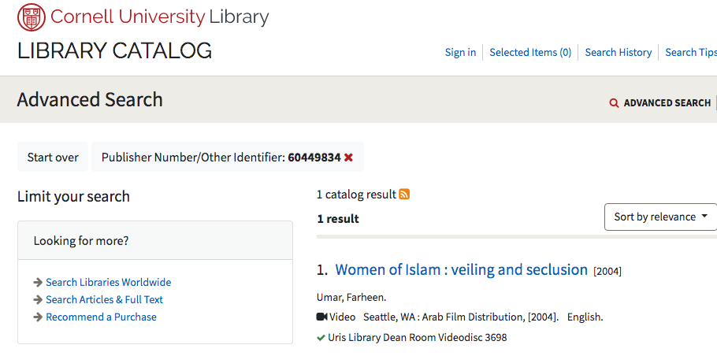This screenshot has height=356, width=717.
Task: Open the Sort by relevance dropdown
Action: pyautogui.click(x=660, y=217)
